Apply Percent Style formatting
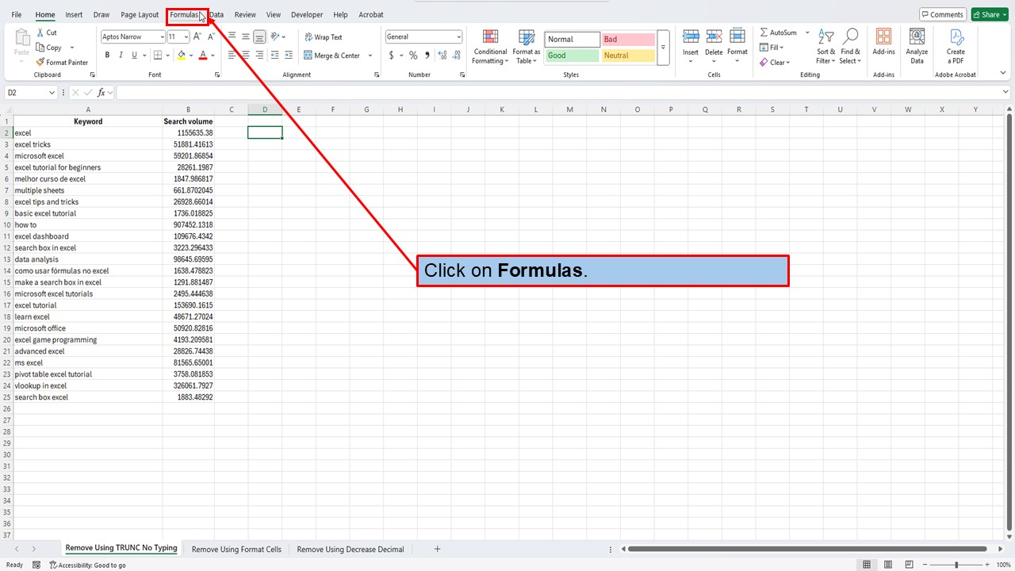This screenshot has width=1015, height=571. tap(412, 56)
